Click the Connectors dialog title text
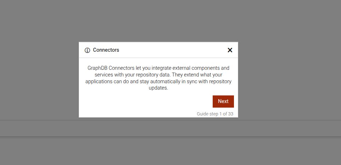 pyautogui.click(x=106, y=50)
